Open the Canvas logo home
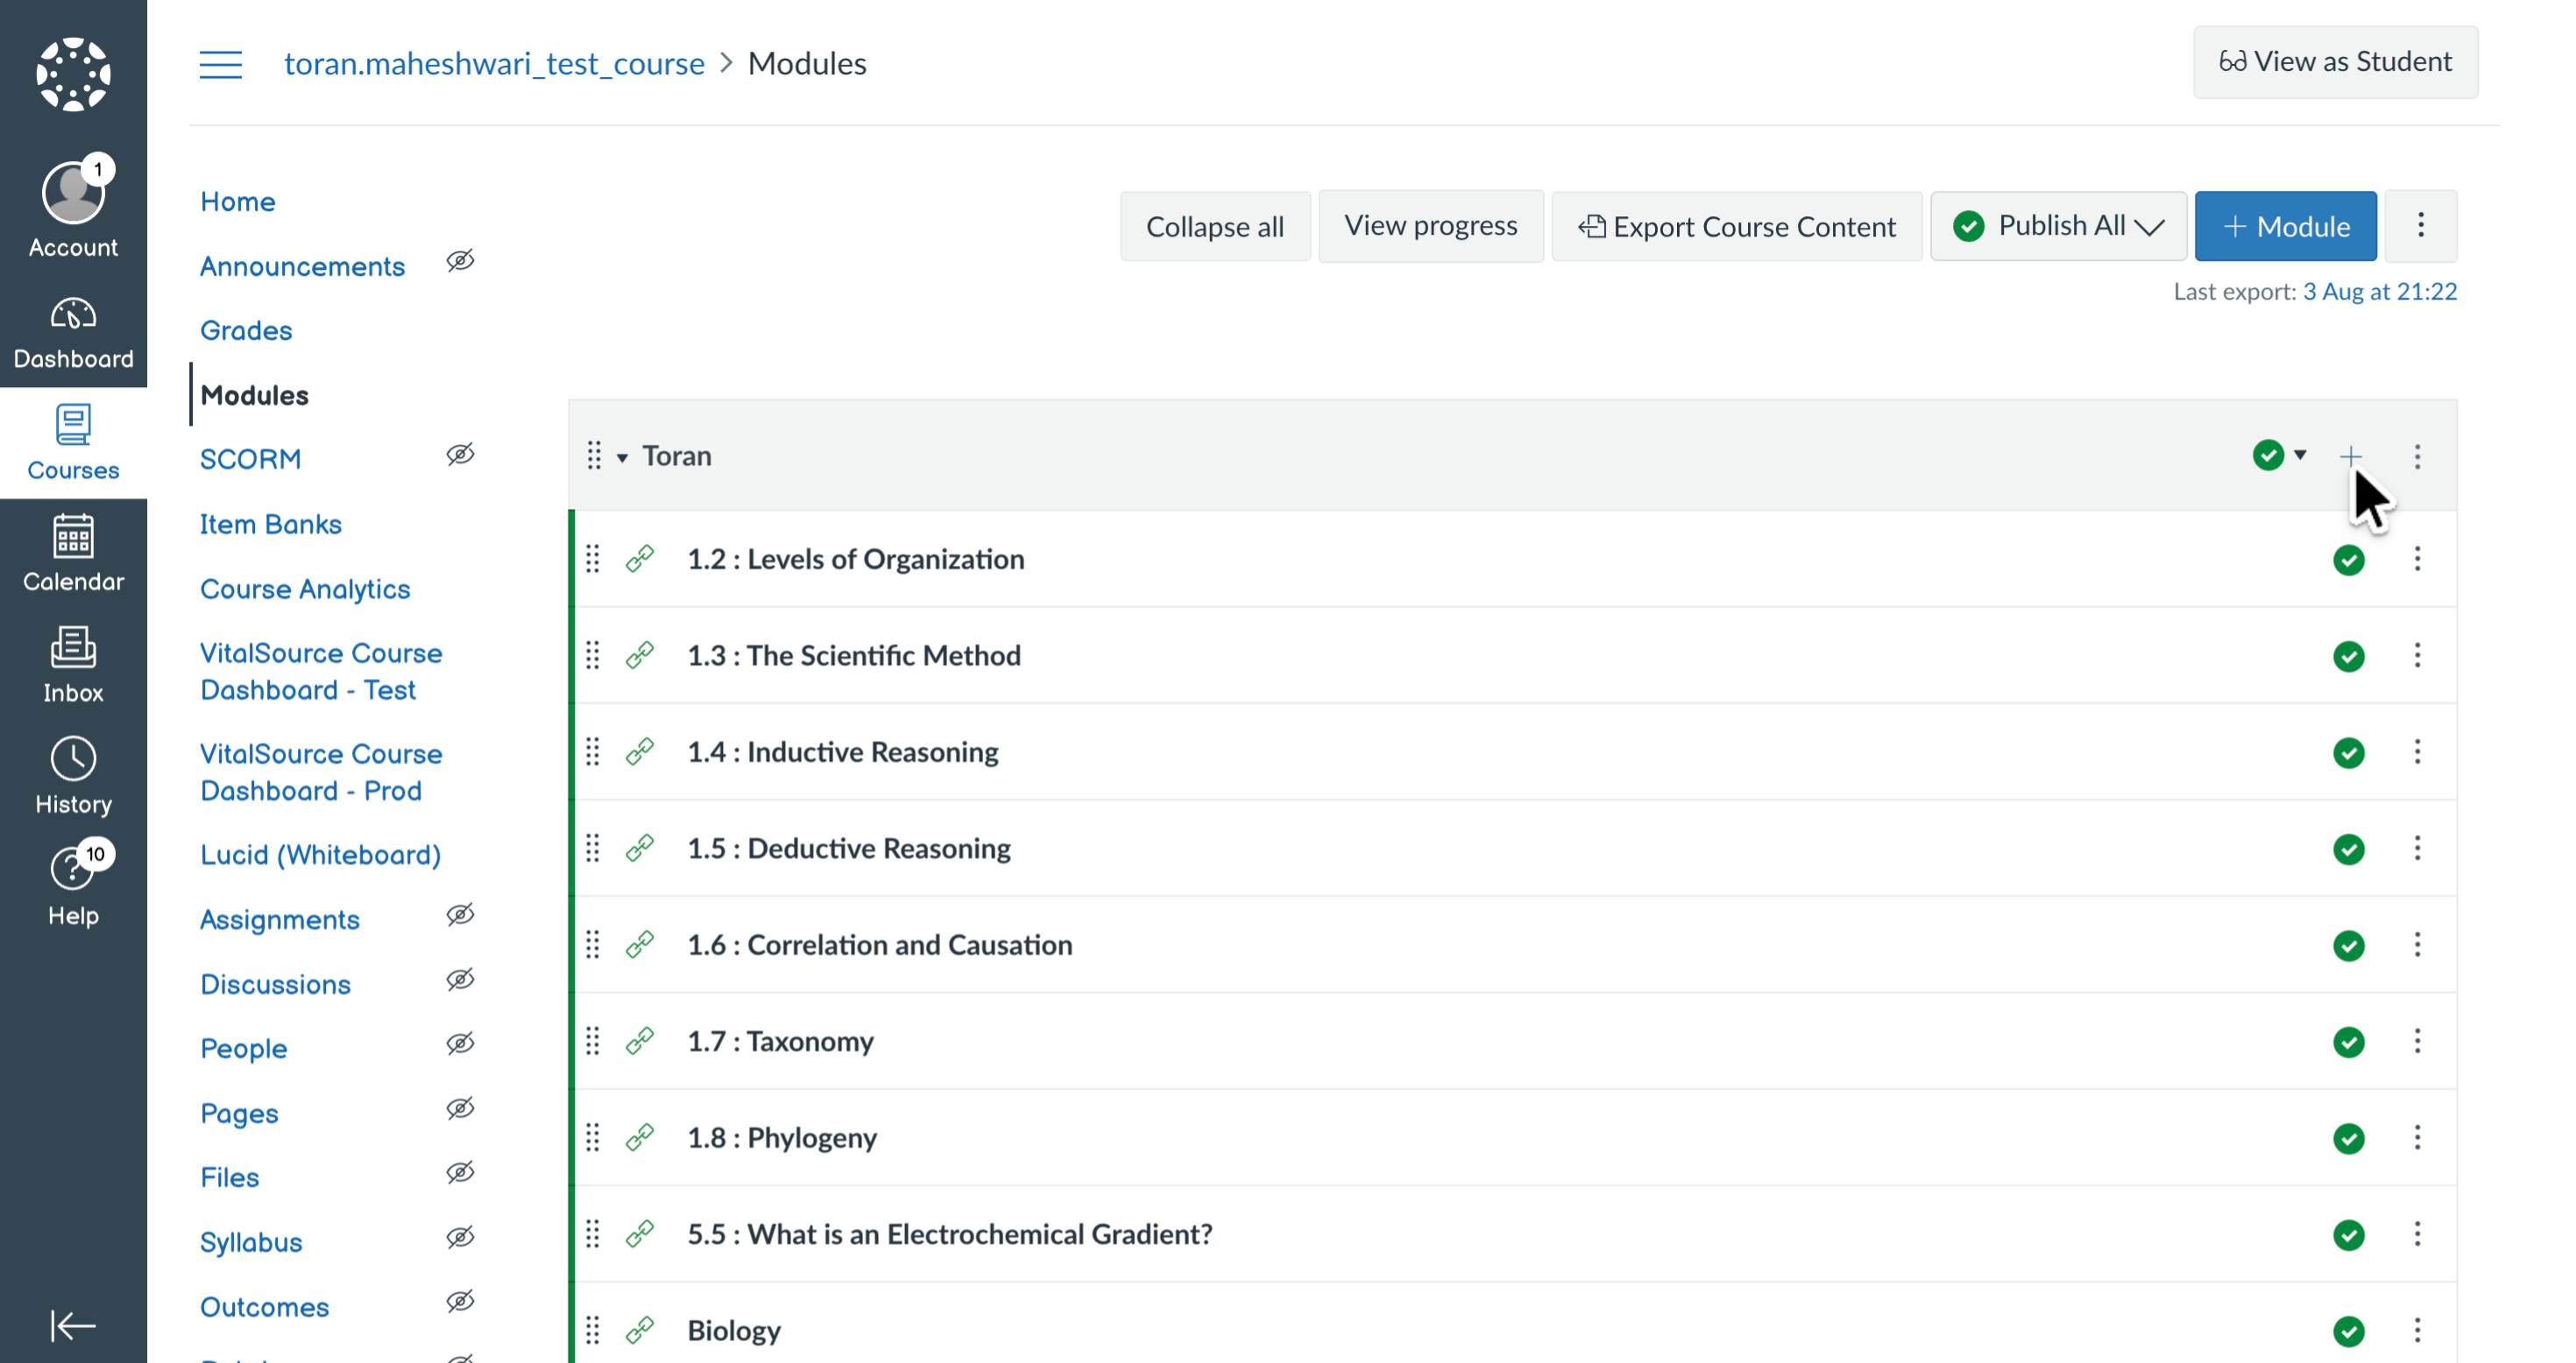The width and height of the screenshot is (2576, 1363). pos(73,74)
